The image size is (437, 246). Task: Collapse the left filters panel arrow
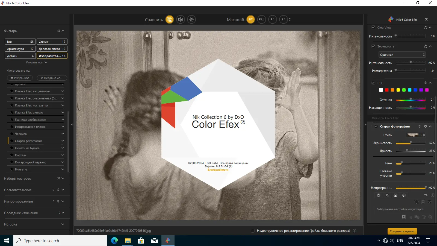[x=72, y=124]
